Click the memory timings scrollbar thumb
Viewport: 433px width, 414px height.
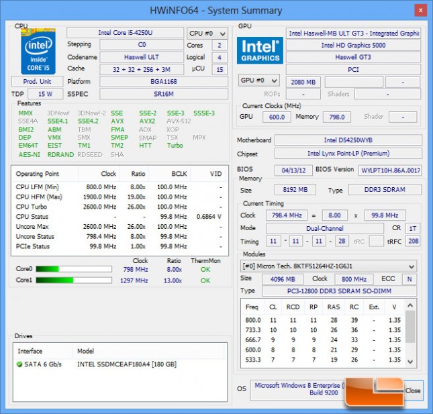click(x=410, y=327)
